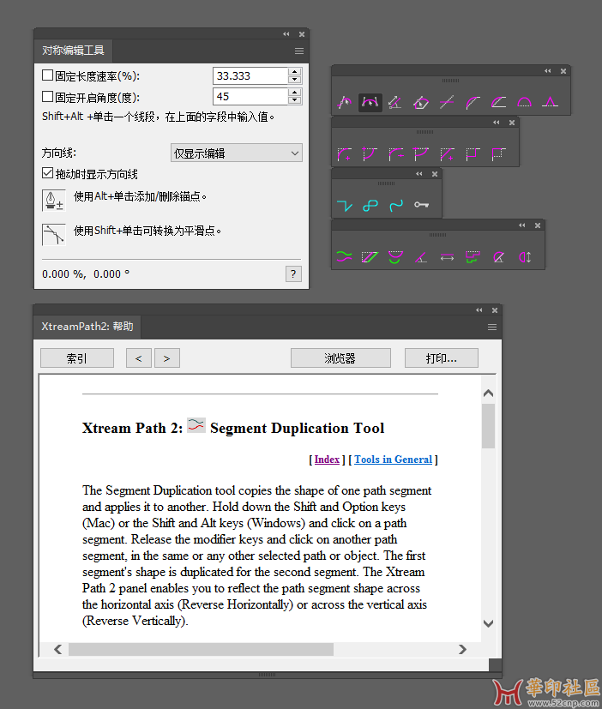Select the horizontal double-arrow length tool
The image size is (602, 709).
tap(447, 258)
